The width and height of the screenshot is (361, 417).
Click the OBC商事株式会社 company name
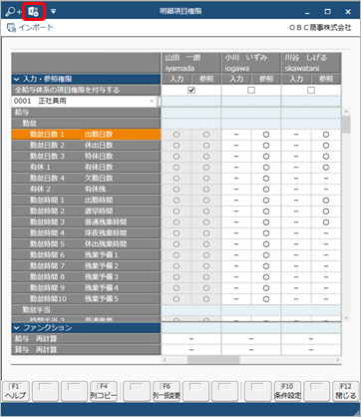[320, 28]
